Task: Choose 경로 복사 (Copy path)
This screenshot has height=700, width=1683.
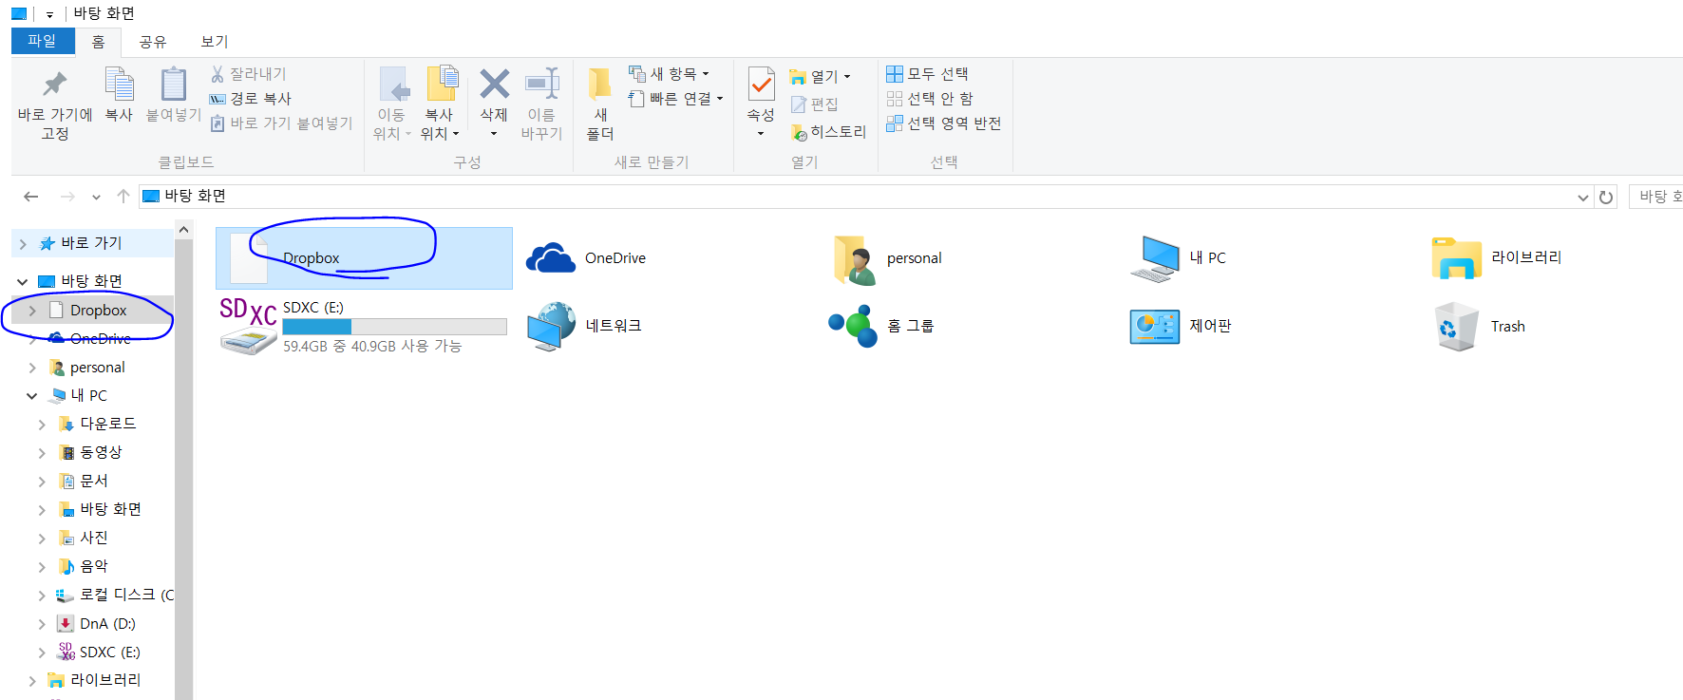Action: (251, 99)
